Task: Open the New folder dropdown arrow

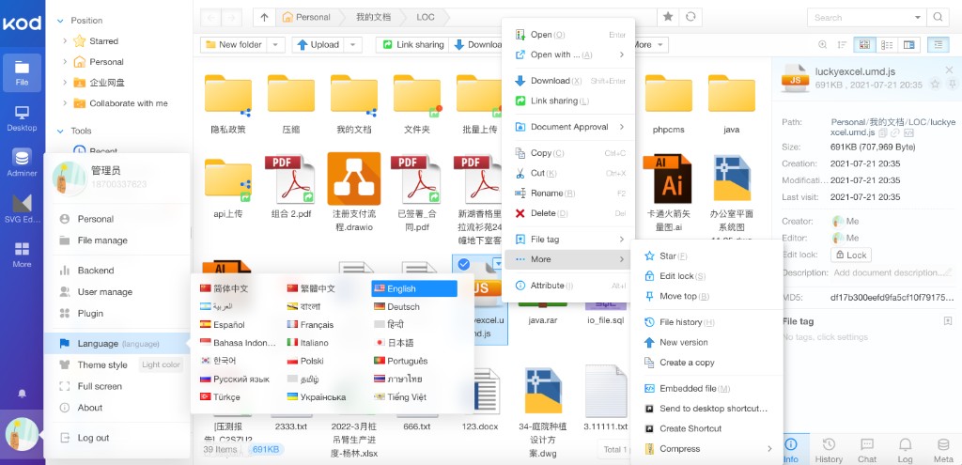Action: pos(275,44)
